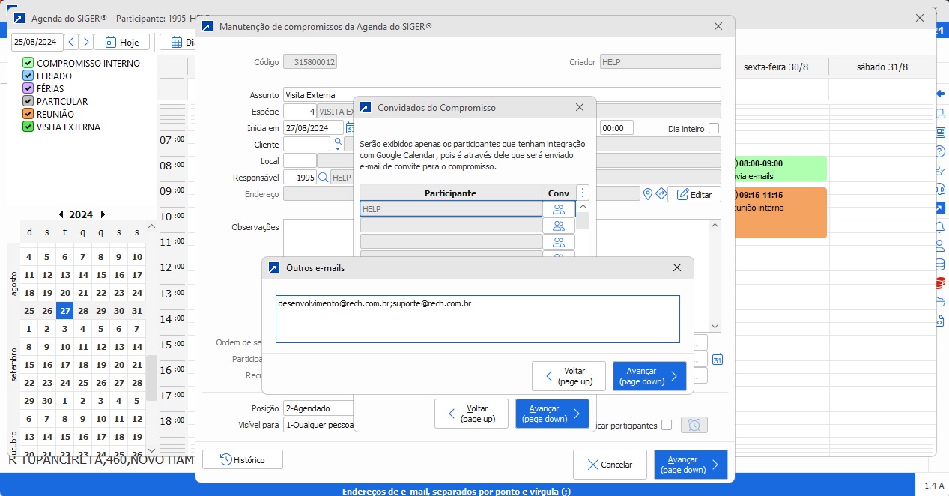This screenshot has width=949, height=496.
Task: Click the Inicia em date field
Action: (x=313, y=128)
